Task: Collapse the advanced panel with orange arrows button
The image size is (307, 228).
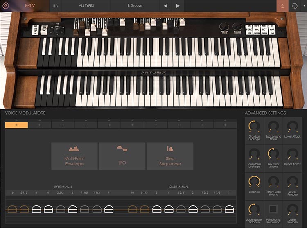Action: click(x=282, y=6)
